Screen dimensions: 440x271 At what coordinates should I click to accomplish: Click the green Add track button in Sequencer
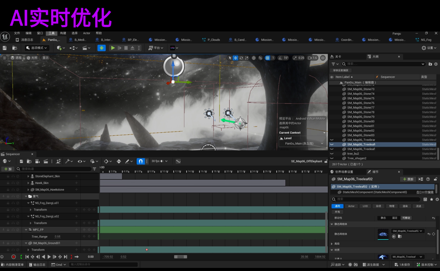(x=7, y=169)
